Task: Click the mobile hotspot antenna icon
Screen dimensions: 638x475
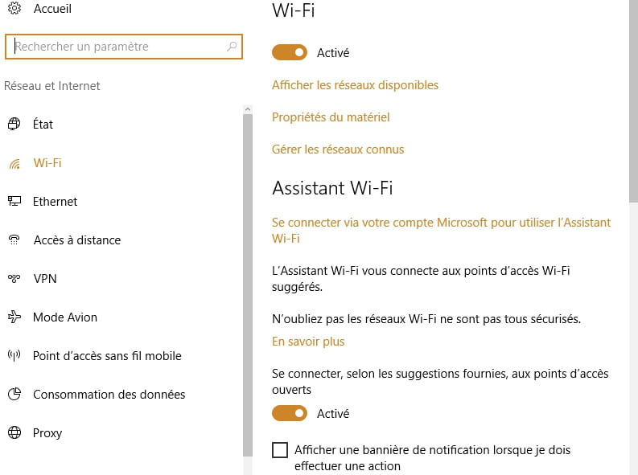Action: (x=14, y=355)
